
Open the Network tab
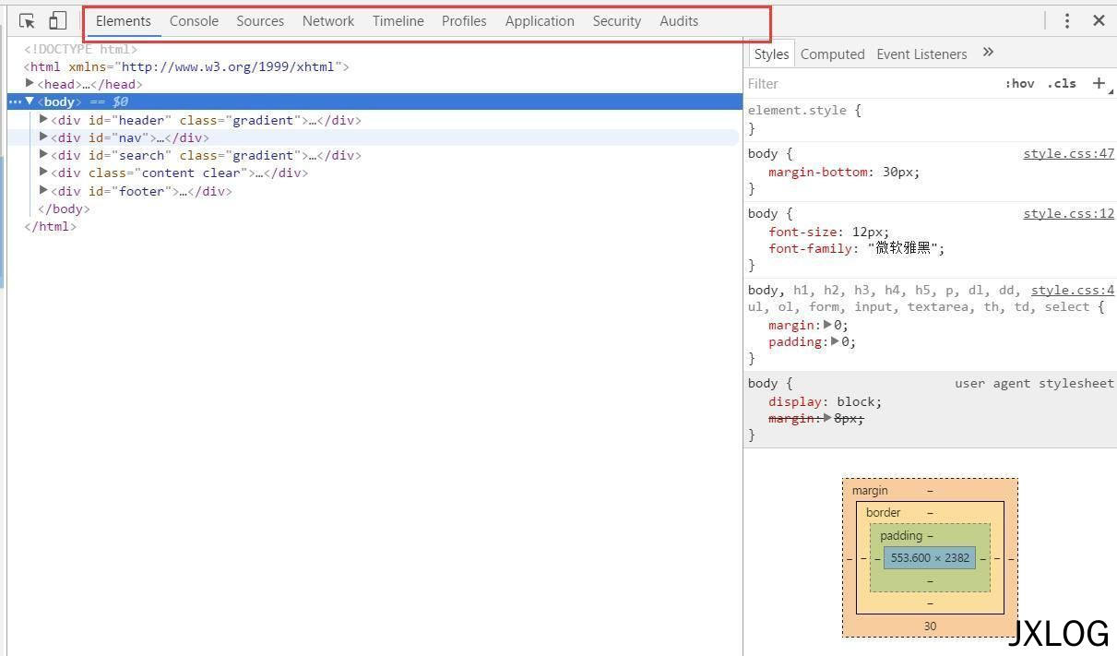[x=328, y=20]
